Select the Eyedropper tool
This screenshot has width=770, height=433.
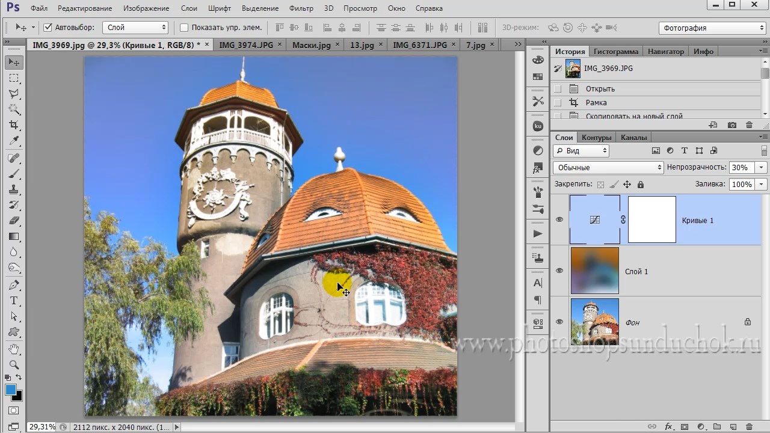pyautogui.click(x=14, y=141)
